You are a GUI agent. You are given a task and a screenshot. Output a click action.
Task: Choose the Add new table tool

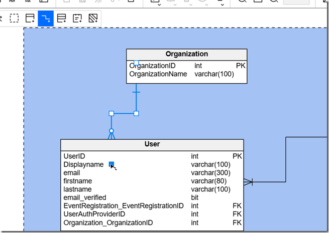pos(30,19)
